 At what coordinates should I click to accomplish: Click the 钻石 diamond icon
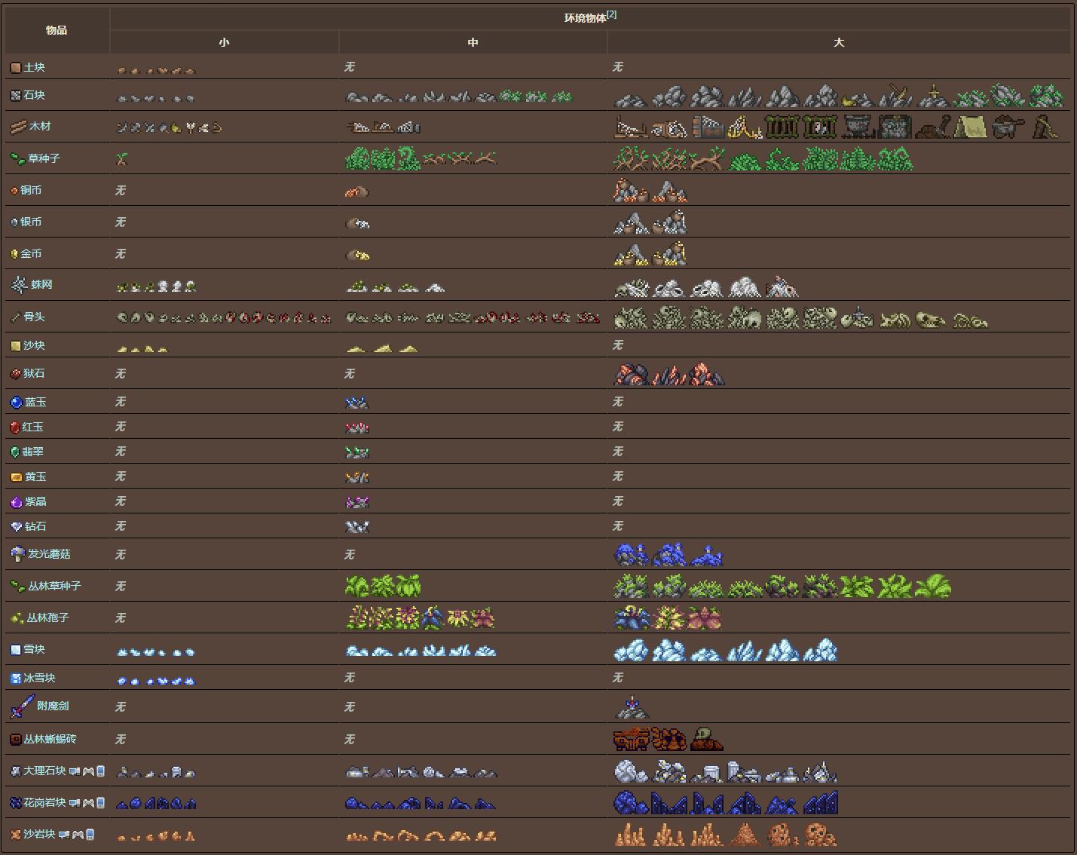16,527
